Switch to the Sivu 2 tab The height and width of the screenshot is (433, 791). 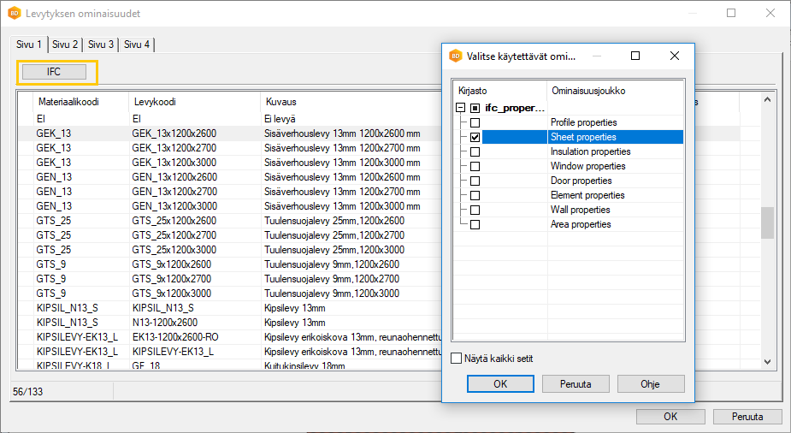point(66,44)
